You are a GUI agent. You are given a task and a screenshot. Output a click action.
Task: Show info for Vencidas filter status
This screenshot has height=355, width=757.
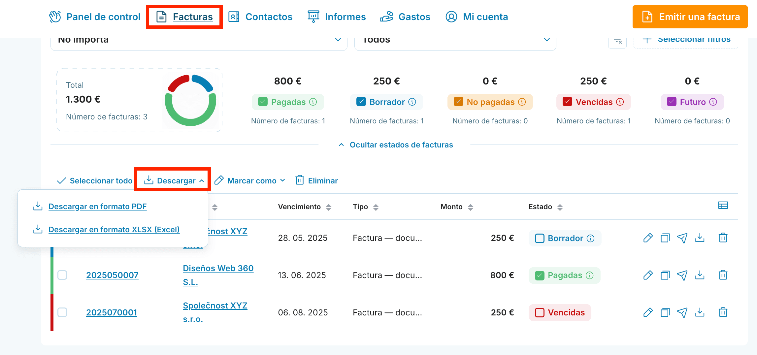click(x=620, y=102)
